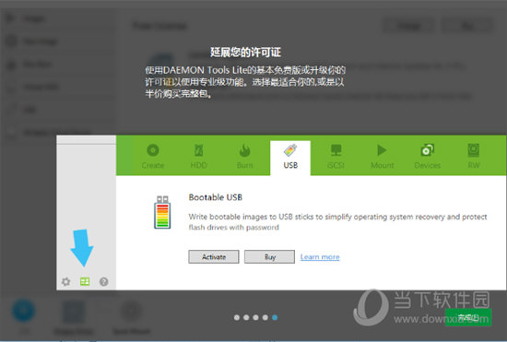Click the 'Bootable USB' heading text
Viewport: 507px width, 342px height.
[x=216, y=197]
